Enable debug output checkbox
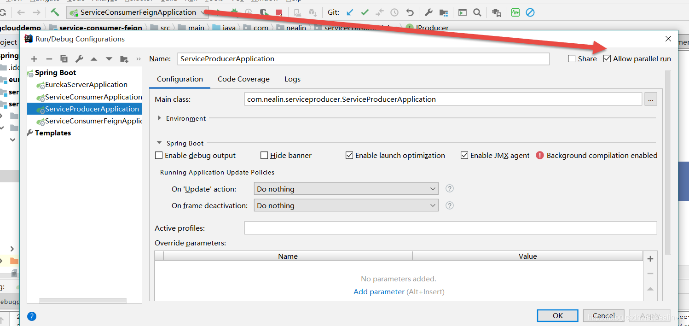The image size is (689, 326). pyautogui.click(x=159, y=155)
